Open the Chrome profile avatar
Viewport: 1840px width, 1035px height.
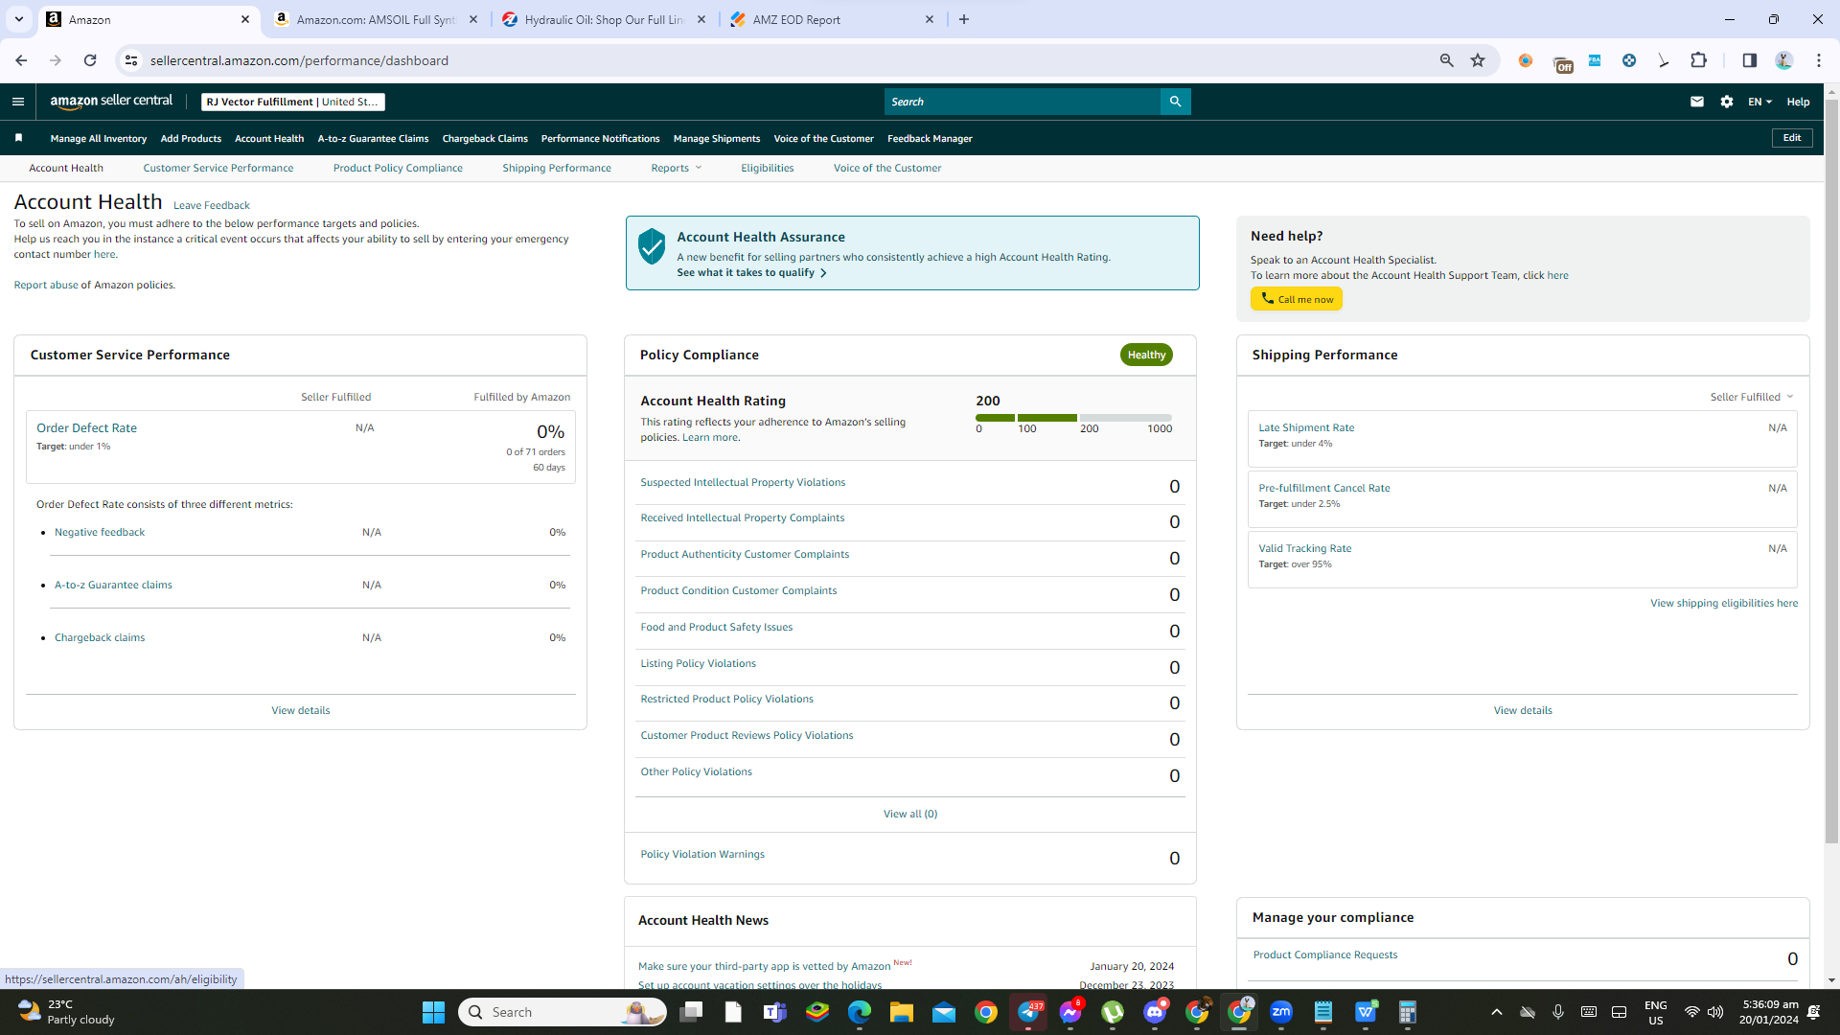[1783, 60]
